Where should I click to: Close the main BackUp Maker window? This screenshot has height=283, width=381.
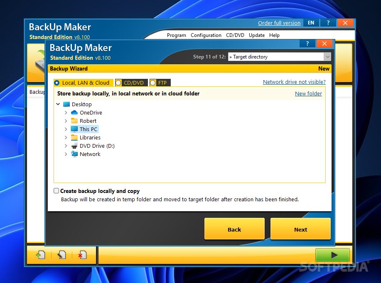tap(345, 23)
